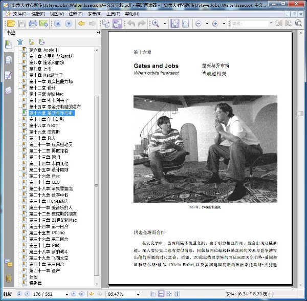Click the document vertical scrollbar thumb
Image resolution: width=307 pixels, height=301 pixels.
tap(301, 114)
